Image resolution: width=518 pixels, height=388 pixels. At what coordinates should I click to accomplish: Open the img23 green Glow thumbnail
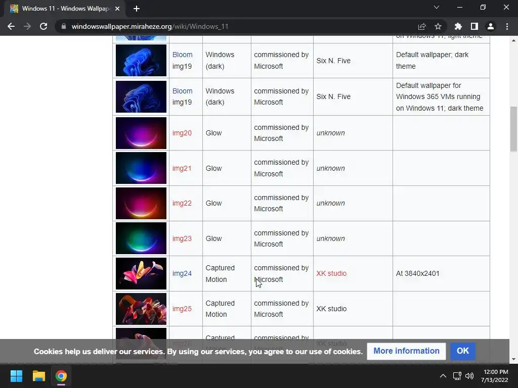coord(141,238)
